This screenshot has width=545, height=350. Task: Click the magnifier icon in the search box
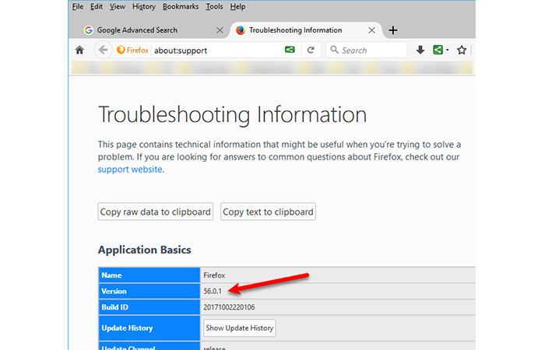click(334, 50)
